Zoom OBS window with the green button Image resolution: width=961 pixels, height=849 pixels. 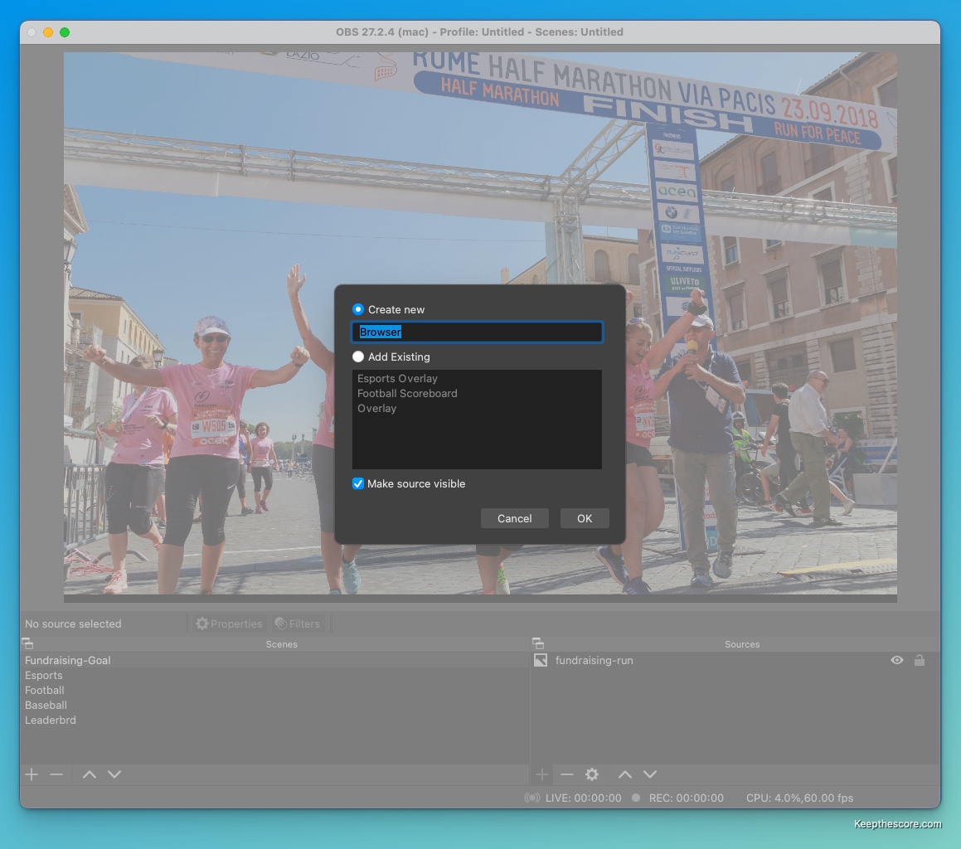65,32
